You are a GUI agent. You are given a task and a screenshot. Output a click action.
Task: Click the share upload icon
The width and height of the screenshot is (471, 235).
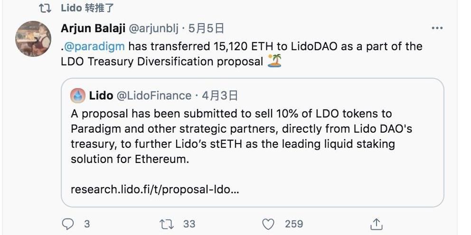376,224
